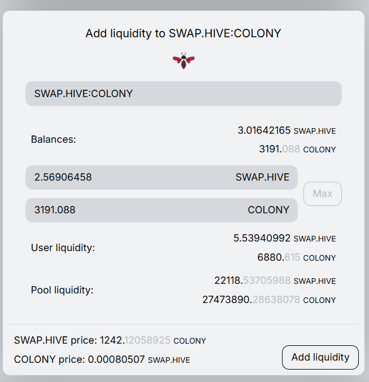Click the COLONY price line
Viewport: 369px width, 382px height.
point(102,359)
